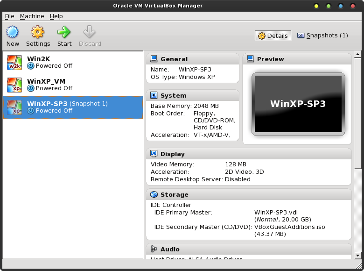Image resolution: width=364 pixels, height=271 pixels.
Task: Click the OS Type value Windows XP
Action: click(196, 77)
